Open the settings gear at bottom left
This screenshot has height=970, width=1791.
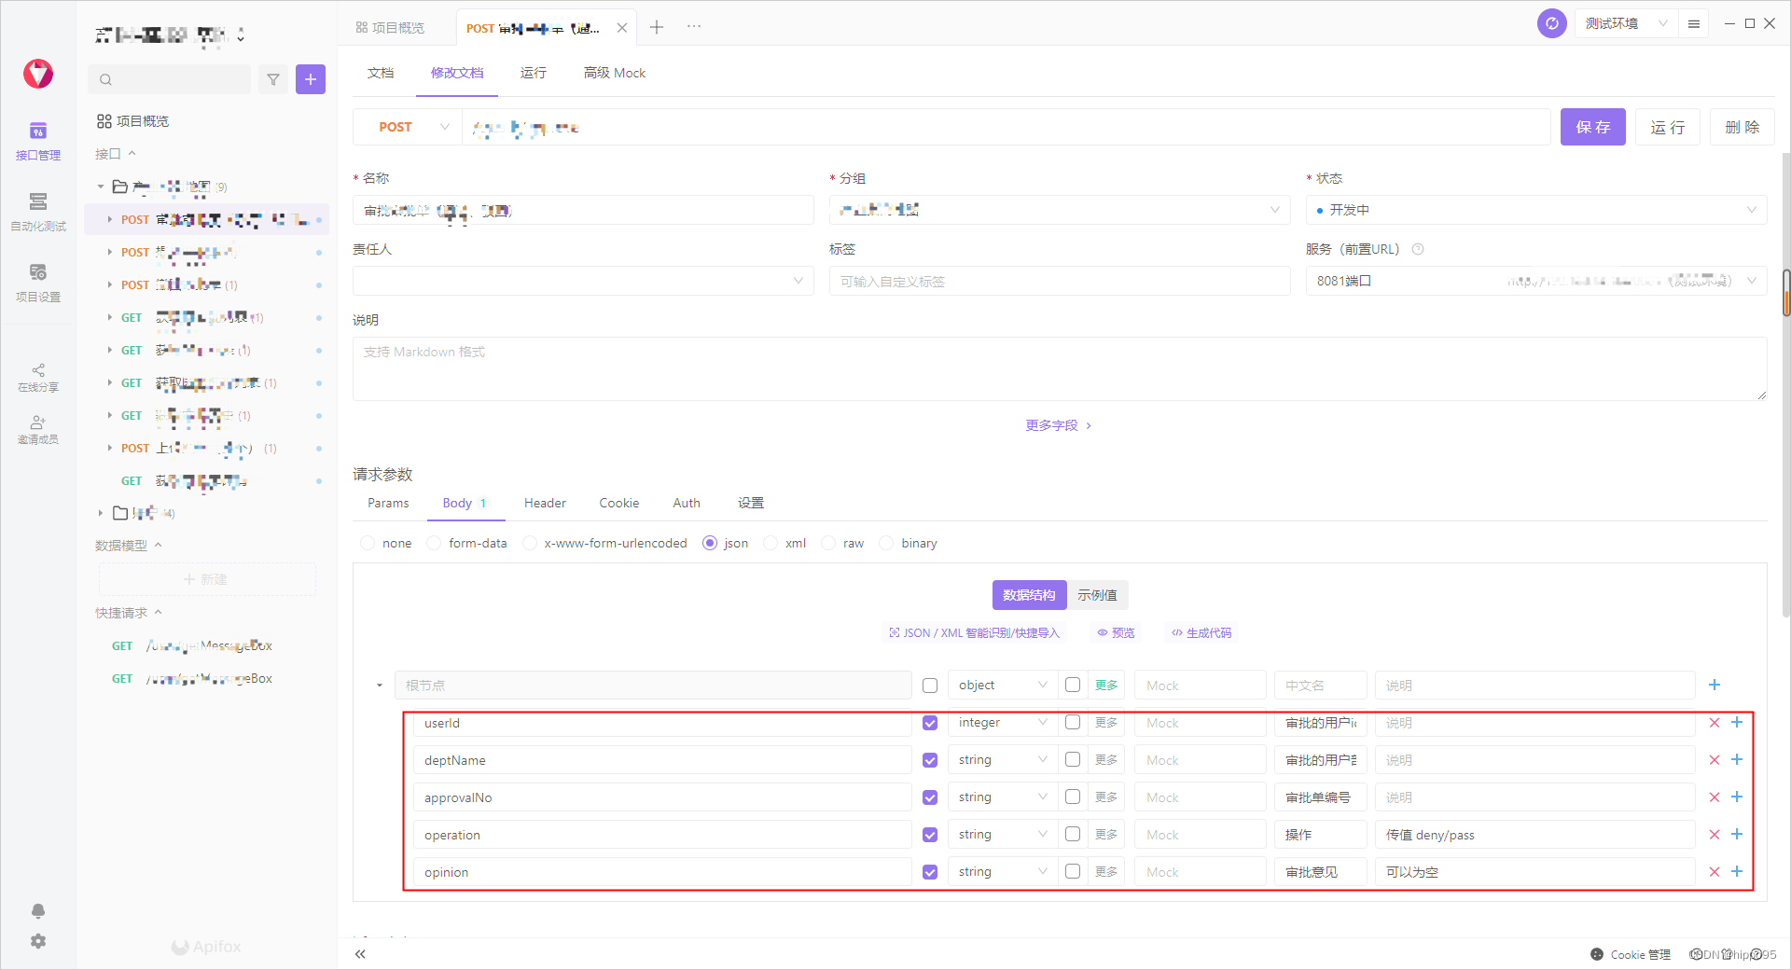pos(38,941)
